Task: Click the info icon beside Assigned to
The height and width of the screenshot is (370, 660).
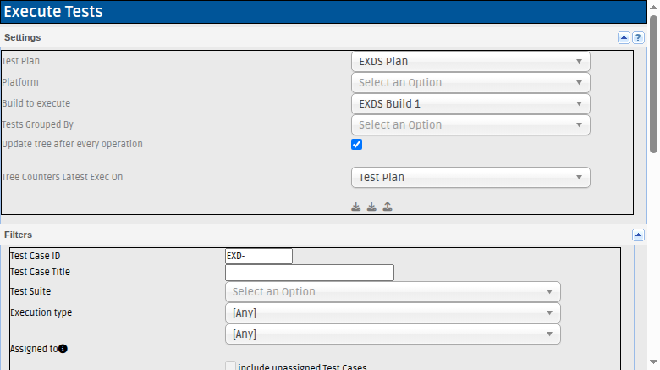Action: click(x=63, y=349)
